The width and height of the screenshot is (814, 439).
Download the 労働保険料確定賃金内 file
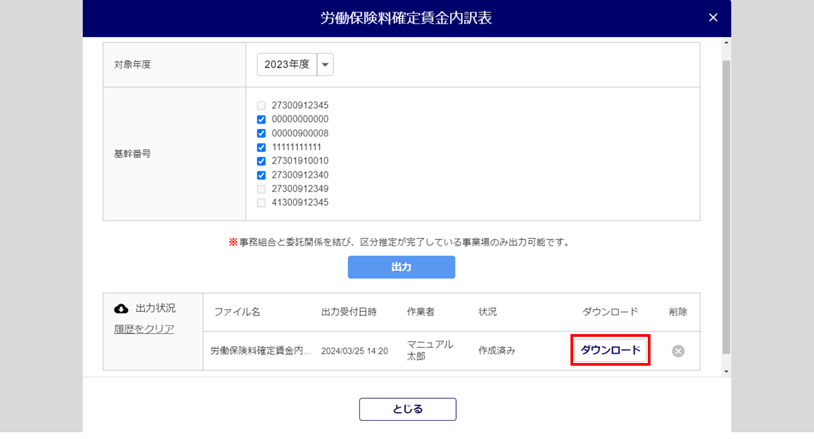click(610, 350)
